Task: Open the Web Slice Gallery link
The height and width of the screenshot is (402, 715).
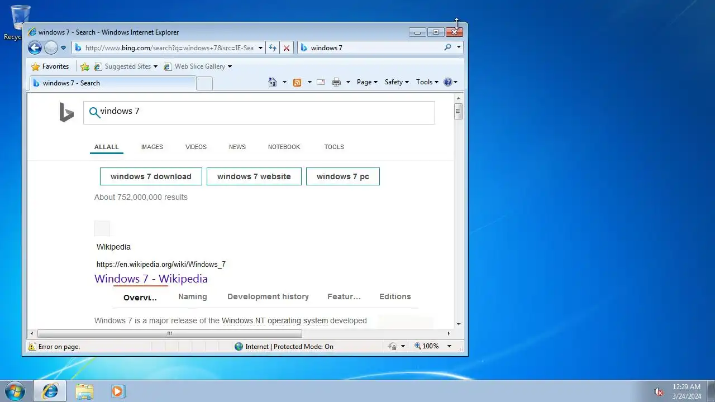Action: 194,66
